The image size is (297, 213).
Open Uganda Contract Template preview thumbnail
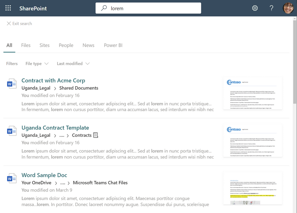tap(252, 140)
